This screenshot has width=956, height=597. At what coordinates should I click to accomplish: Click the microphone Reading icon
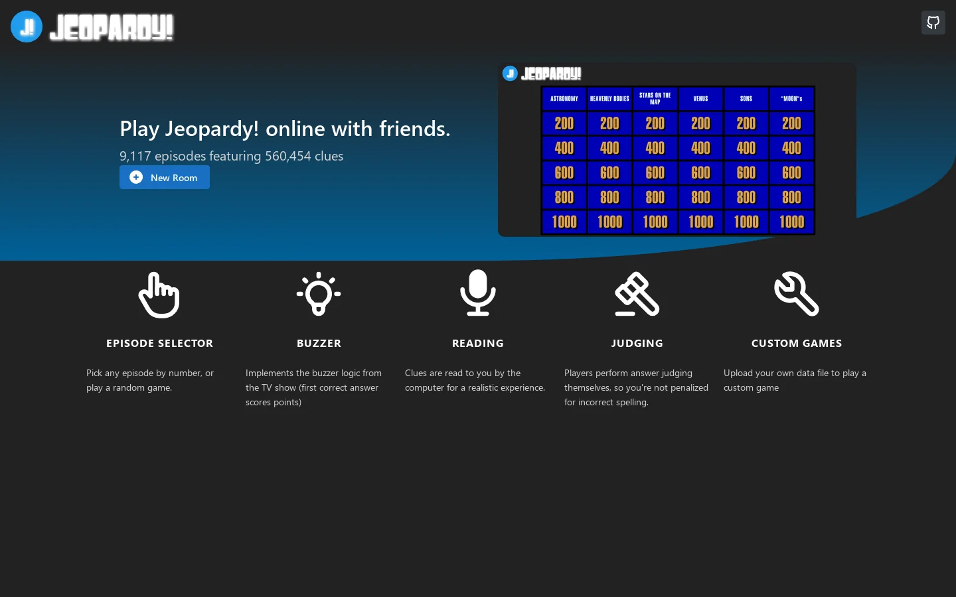478,293
